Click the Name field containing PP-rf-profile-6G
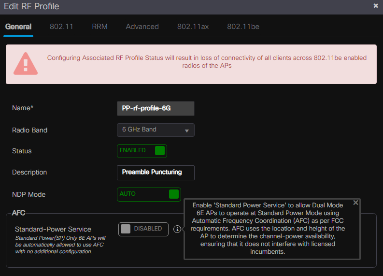383x276 pixels. (156, 109)
